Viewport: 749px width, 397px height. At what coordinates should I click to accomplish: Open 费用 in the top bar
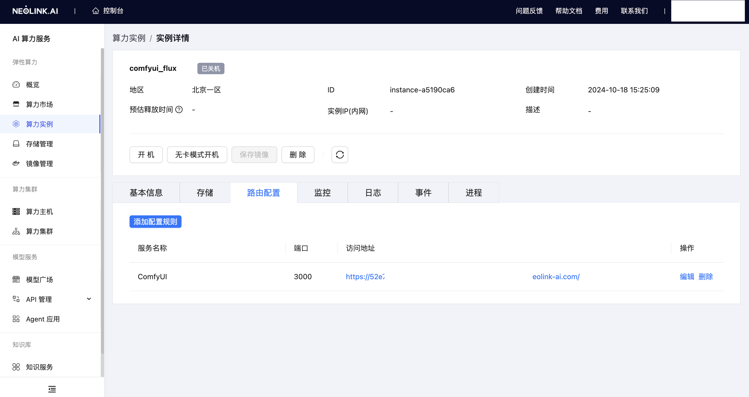[602, 11]
